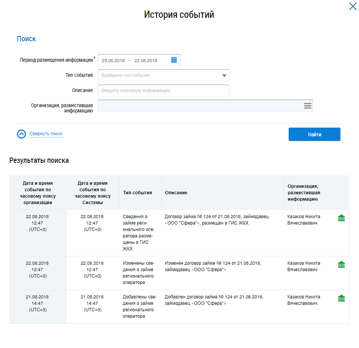Click the end date 22.08.2018 field
The height and width of the screenshot is (348, 359).
[146, 61]
